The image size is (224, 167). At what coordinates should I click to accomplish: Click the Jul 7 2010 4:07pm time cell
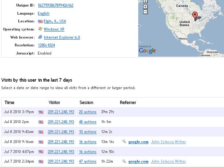(19, 152)
